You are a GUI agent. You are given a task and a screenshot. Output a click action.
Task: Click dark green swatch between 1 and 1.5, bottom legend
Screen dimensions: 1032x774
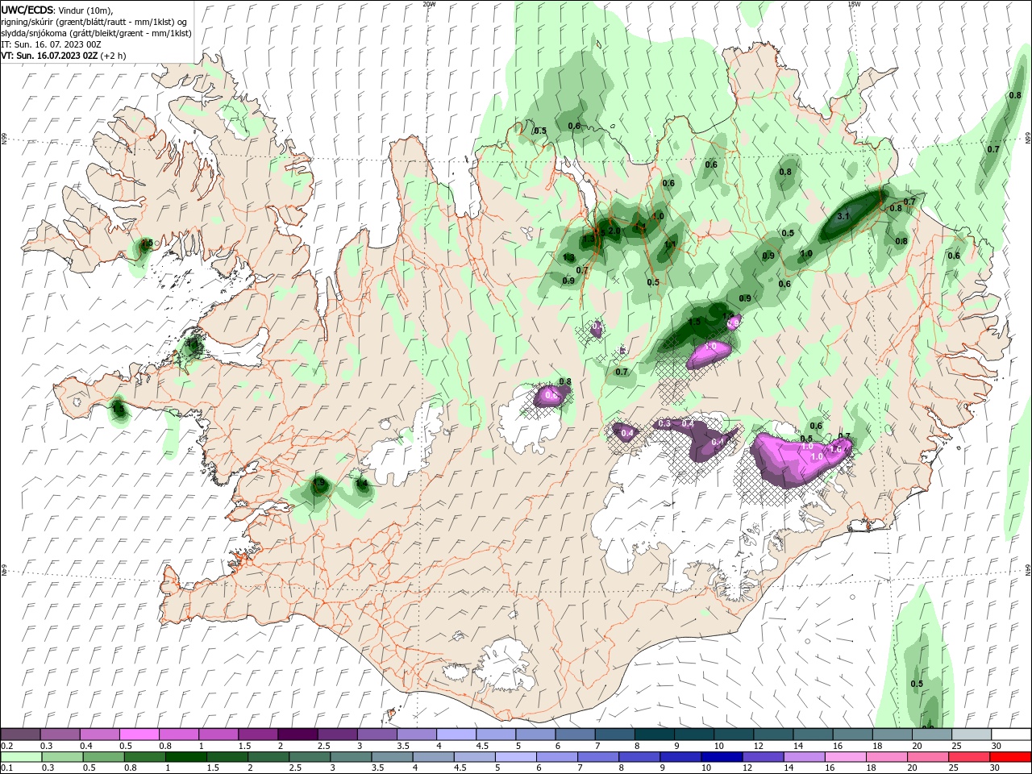tap(185, 757)
